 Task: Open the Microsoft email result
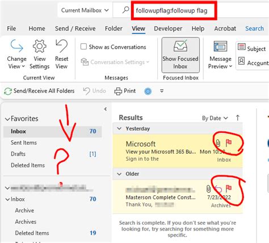coord(178,151)
